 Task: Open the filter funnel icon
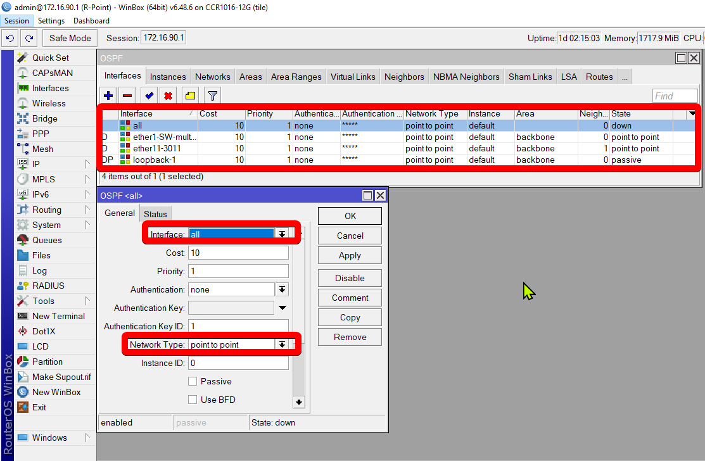click(x=213, y=96)
